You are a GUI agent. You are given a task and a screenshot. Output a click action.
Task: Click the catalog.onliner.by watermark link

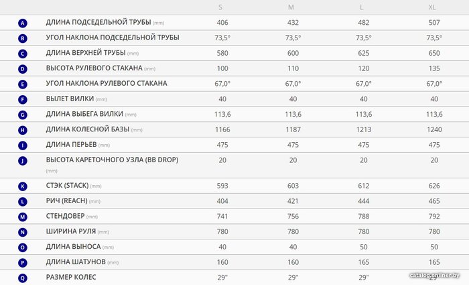434,275
